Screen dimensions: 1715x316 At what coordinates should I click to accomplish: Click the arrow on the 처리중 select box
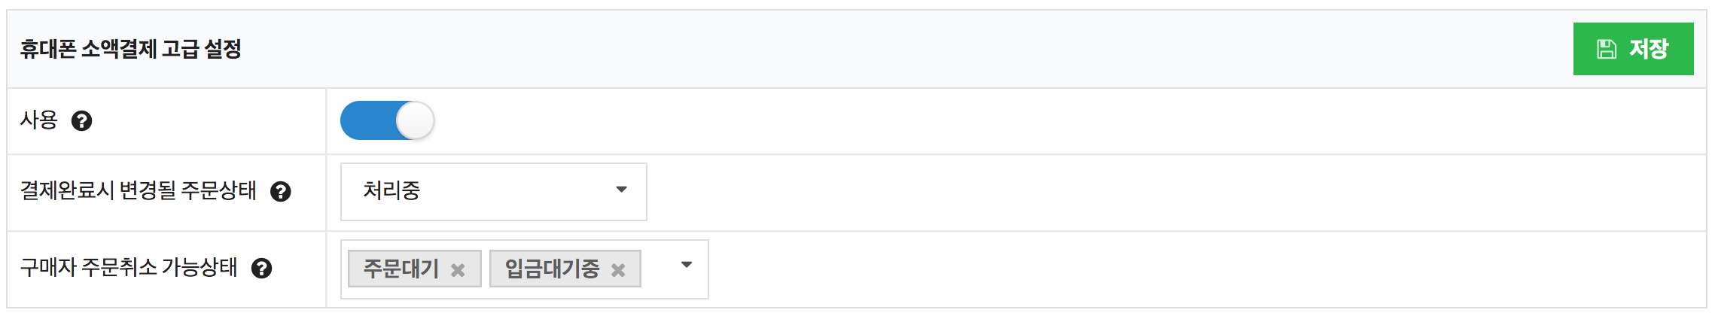pyautogui.click(x=621, y=190)
